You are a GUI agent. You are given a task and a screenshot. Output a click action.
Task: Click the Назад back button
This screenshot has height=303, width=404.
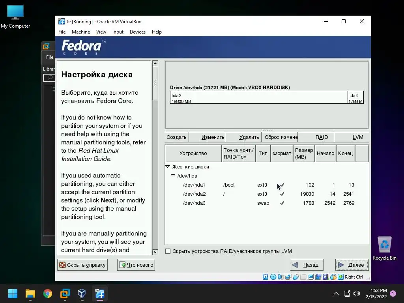pos(307,265)
